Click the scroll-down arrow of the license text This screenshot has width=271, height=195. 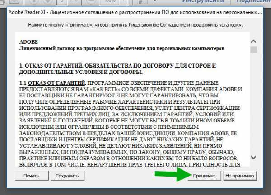click(x=253, y=157)
